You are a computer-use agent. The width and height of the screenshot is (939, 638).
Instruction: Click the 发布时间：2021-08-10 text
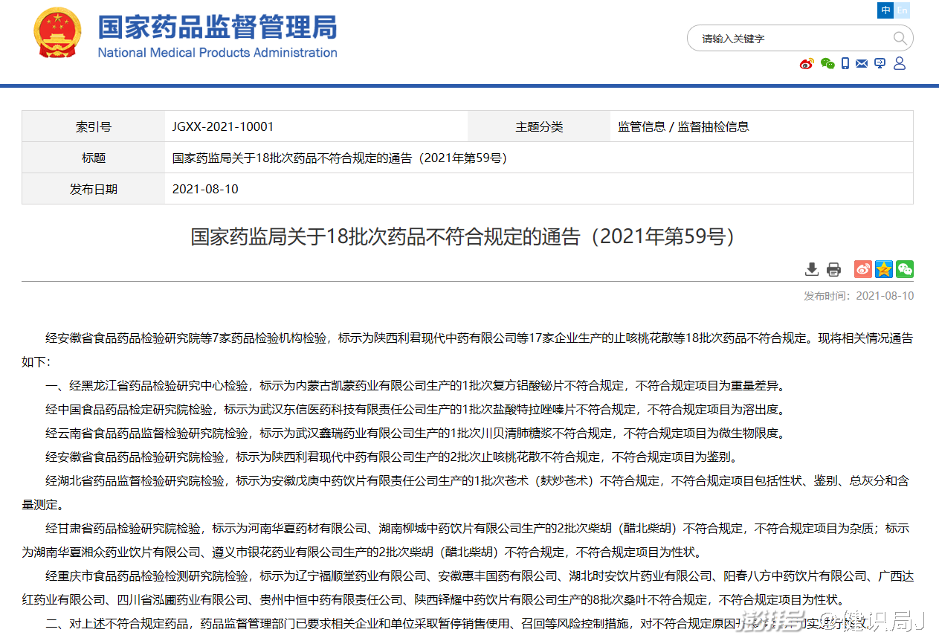pyautogui.click(x=859, y=296)
